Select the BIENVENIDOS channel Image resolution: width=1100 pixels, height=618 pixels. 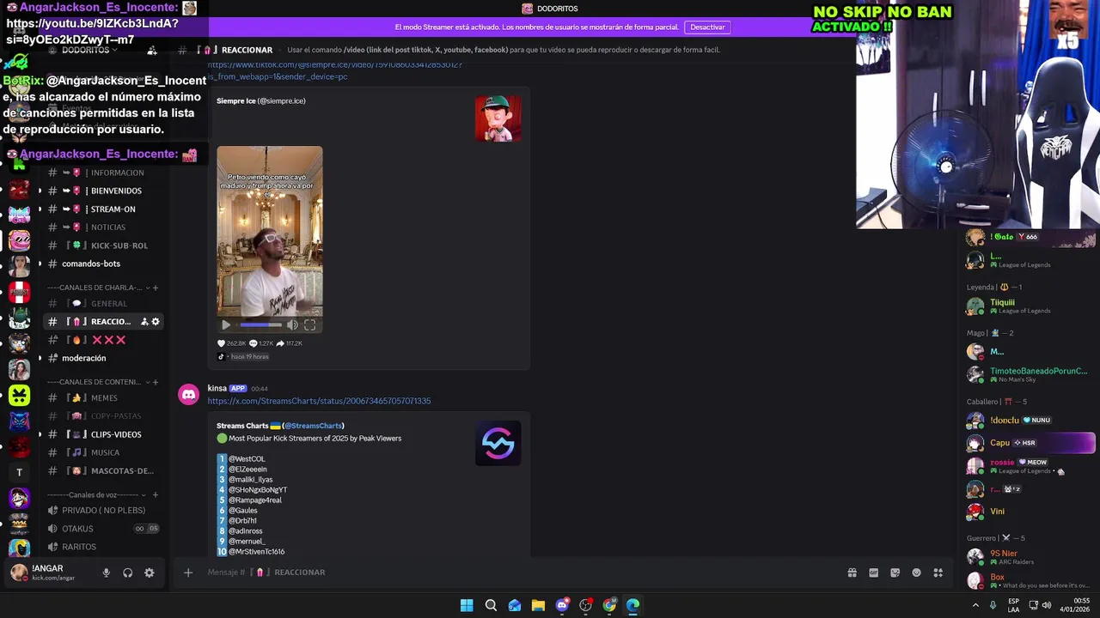tap(103, 191)
